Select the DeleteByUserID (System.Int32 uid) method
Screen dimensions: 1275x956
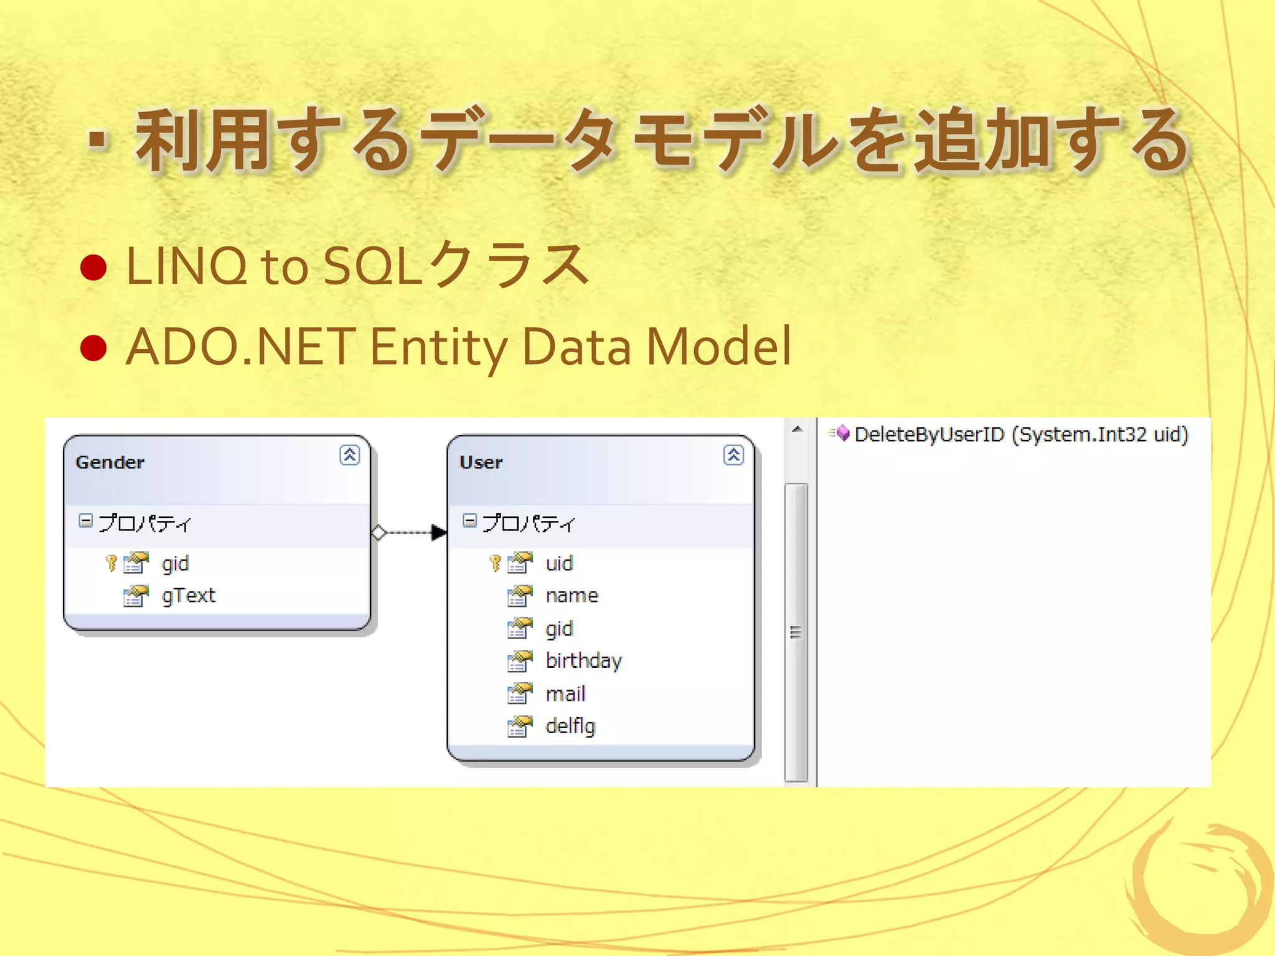1022,434
